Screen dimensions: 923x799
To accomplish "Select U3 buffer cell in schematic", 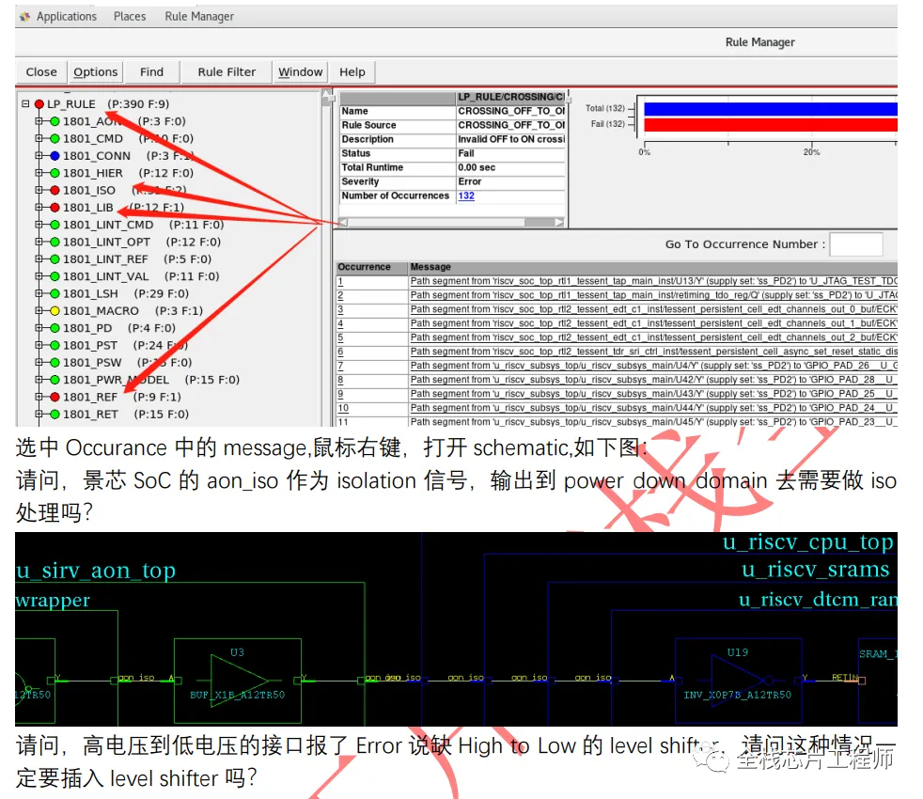I will (x=238, y=681).
